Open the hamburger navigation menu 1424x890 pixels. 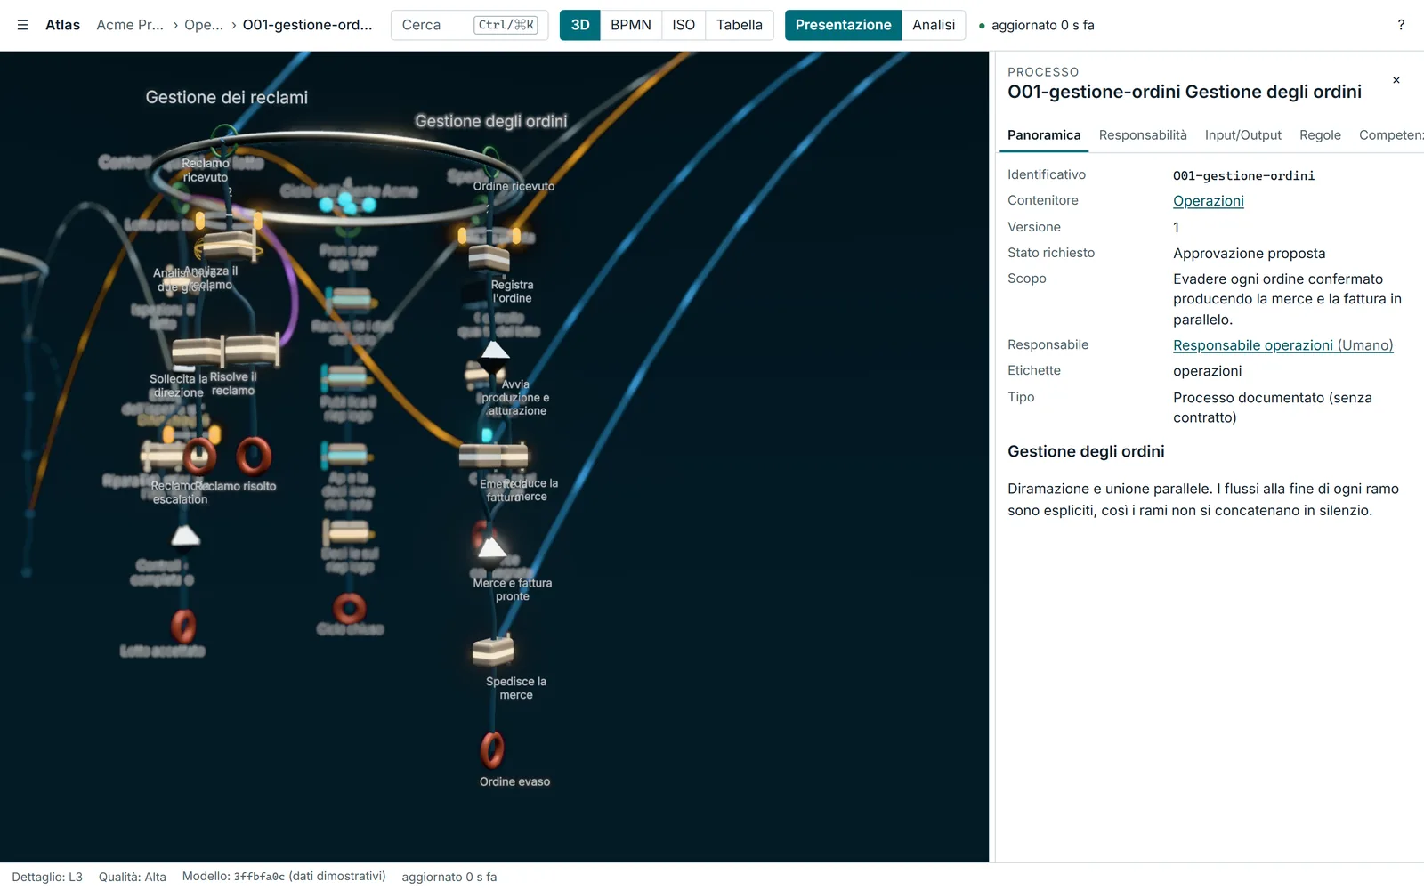(22, 25)
